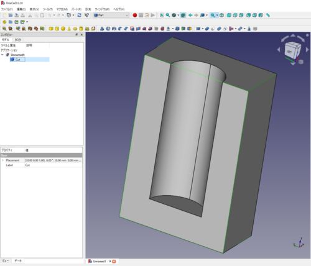Create a Cone primitive solid

pos(69,29)
